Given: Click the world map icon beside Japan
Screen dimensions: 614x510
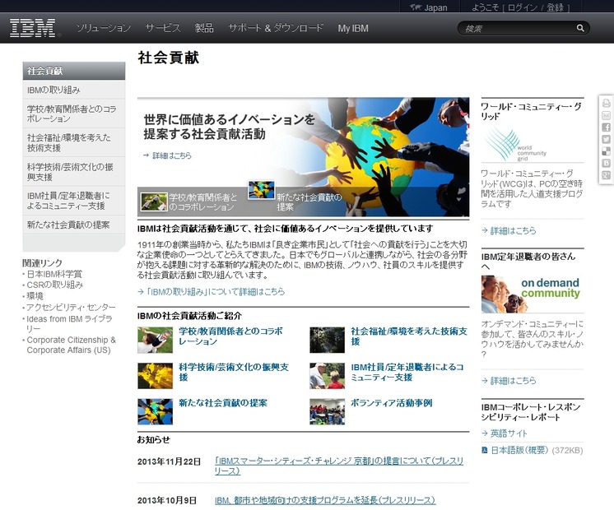Looking at the screenshot, I should tap(415, 7).
